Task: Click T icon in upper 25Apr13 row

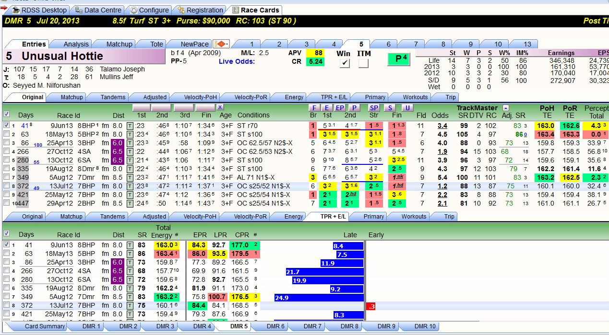Action: [130, 143]
